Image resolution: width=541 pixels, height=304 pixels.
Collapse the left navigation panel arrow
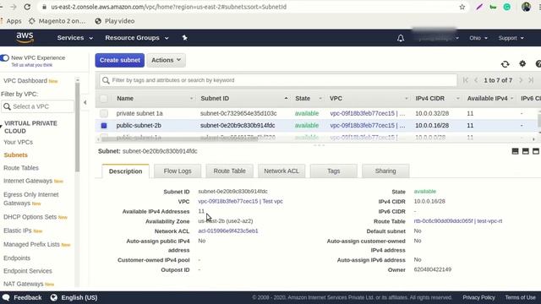tap(85, 102)
